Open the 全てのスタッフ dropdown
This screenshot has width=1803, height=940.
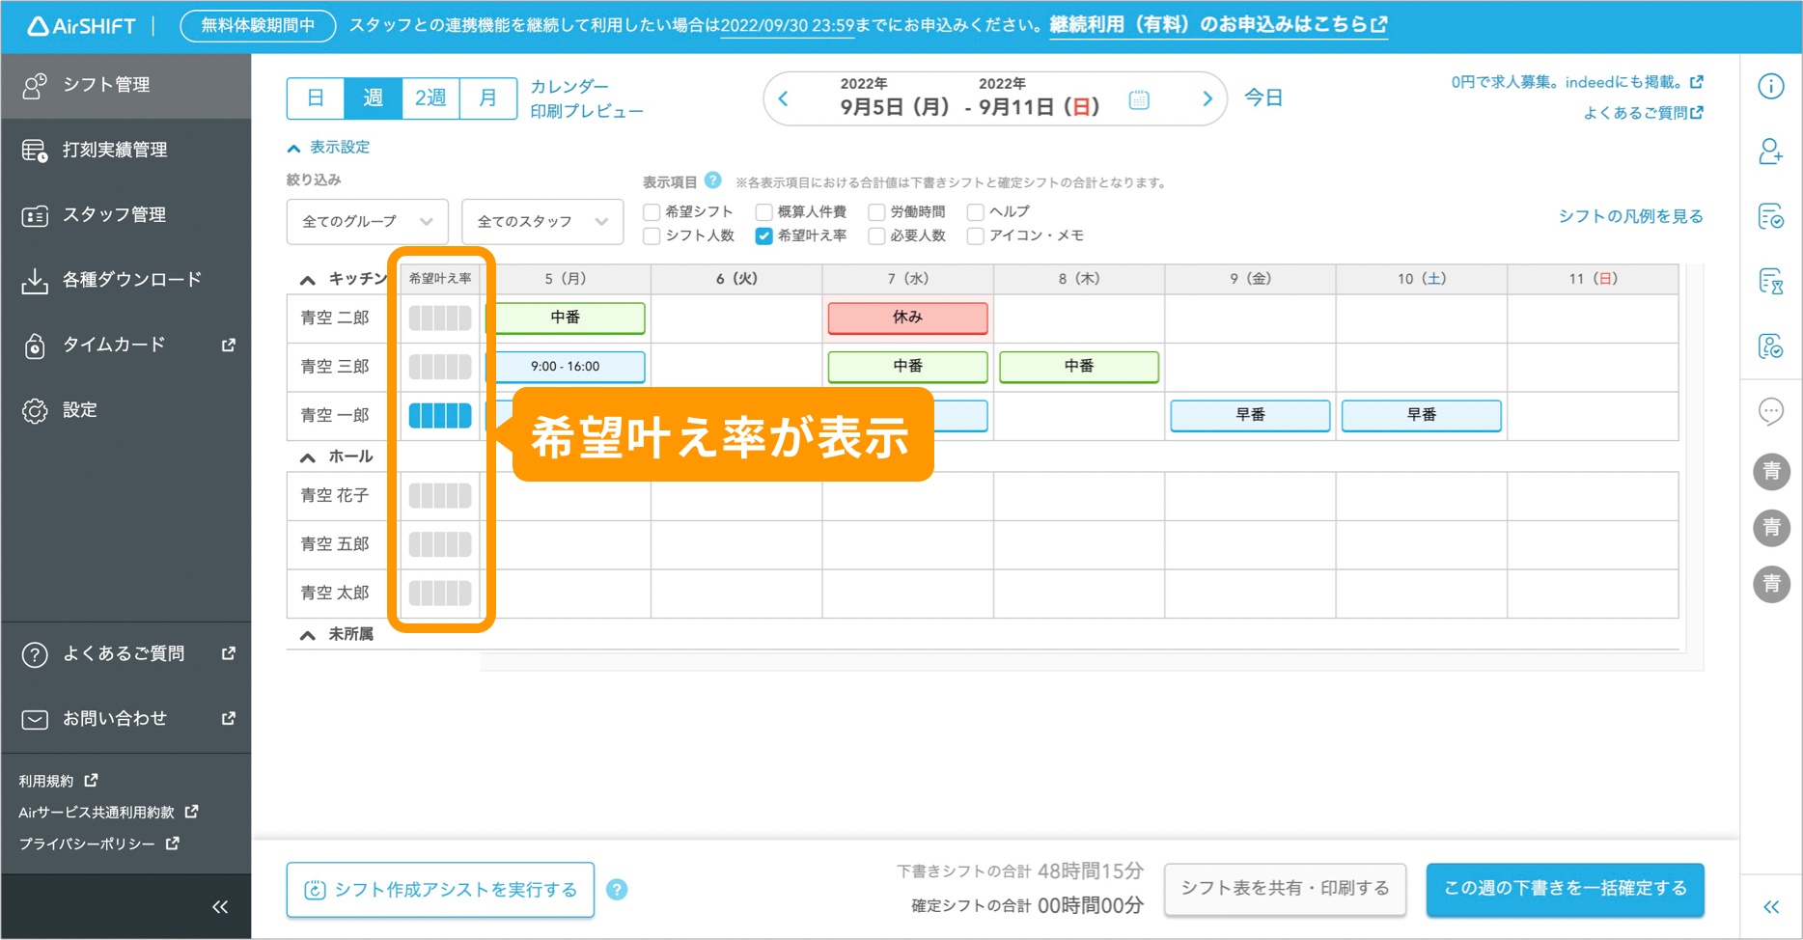coord(542,221)
